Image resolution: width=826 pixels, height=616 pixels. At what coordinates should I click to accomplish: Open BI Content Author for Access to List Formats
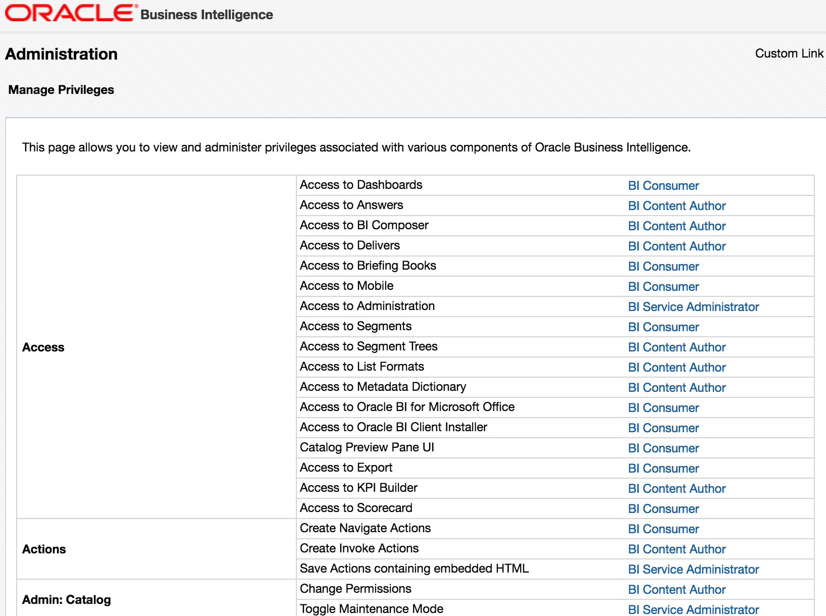[x=677, y=367]
